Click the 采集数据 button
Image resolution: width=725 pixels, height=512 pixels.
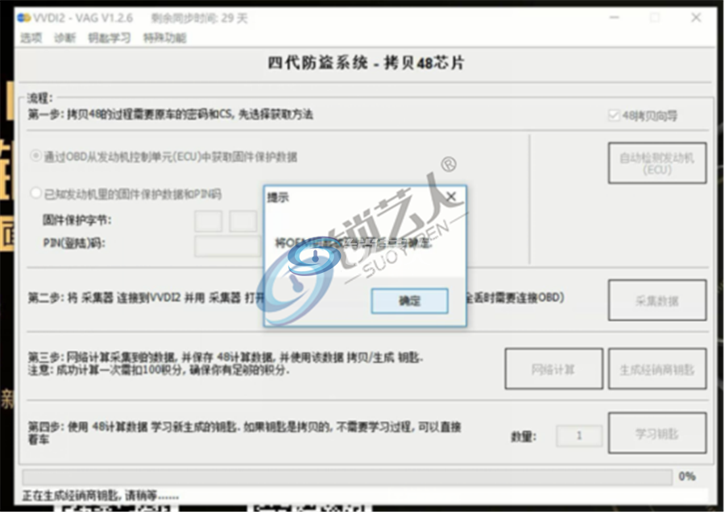pyautogui.click(x=657, y=300)
